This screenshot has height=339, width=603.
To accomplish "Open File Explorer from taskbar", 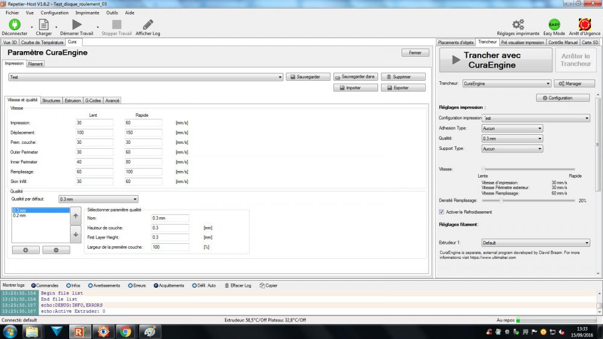I will coord(32,331).
